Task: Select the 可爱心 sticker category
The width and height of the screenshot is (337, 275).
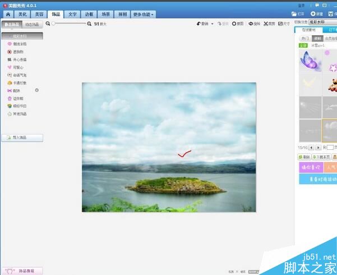Action: point(16,67)
